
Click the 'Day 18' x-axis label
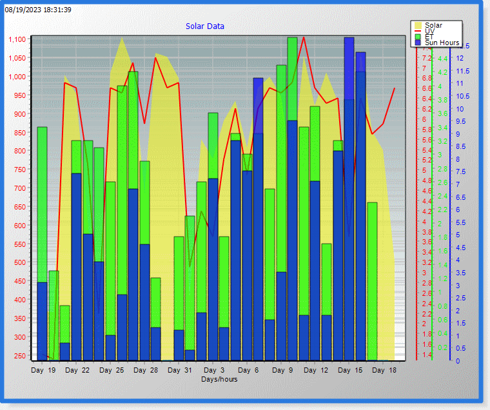coord(384,370)
